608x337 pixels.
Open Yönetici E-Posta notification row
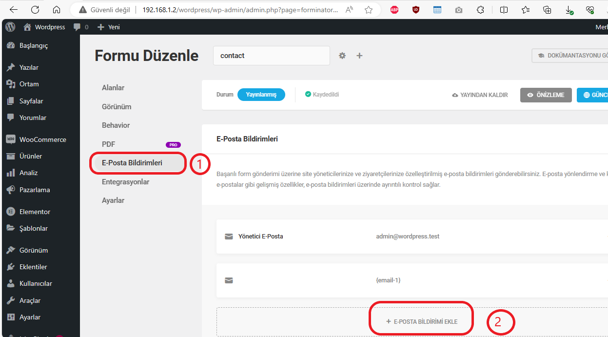[x=412, y=237]
